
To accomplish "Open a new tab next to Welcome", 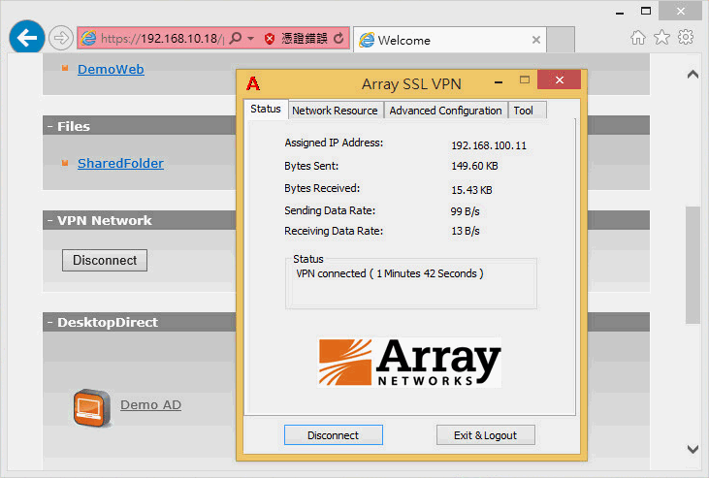I will [561, 40].
